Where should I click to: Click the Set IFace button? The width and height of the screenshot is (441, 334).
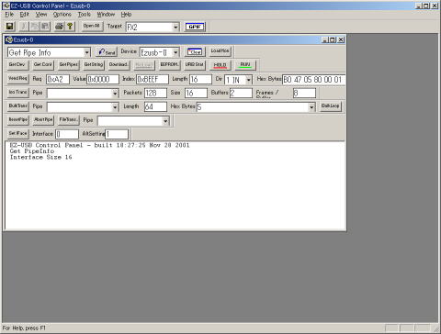coord(18,134)
